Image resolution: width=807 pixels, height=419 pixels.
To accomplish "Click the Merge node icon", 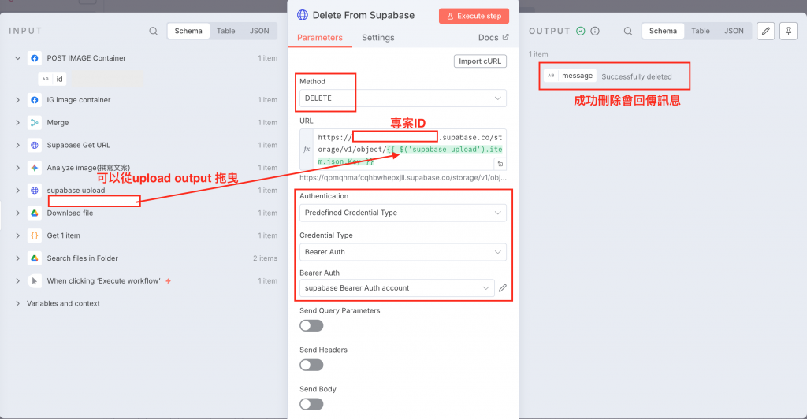I will (35, 122).
